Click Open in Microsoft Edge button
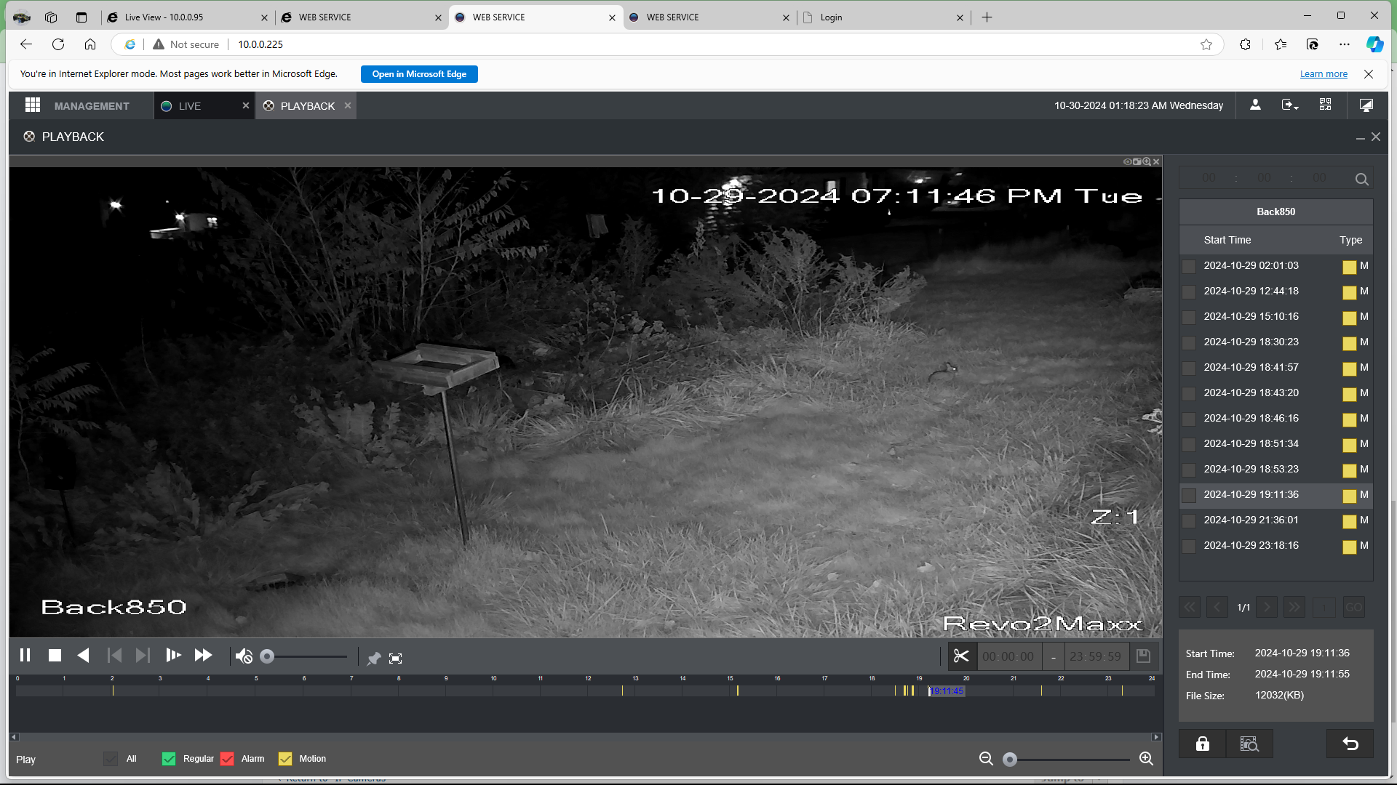Image resolution: width=1397 pixels, height=785 pixels. pyautogui.click(x=419, y=74)
